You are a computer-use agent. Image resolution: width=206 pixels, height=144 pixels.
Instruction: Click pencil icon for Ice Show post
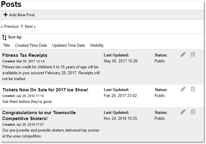[183, 89]
